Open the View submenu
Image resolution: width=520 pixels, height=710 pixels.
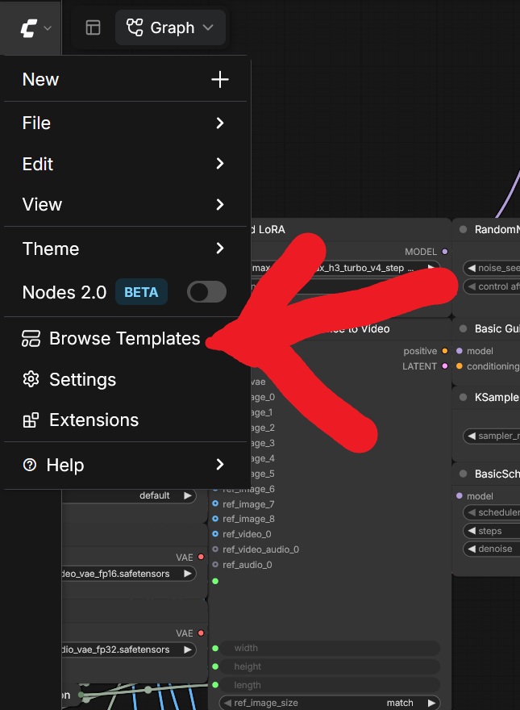coord(125,204)
